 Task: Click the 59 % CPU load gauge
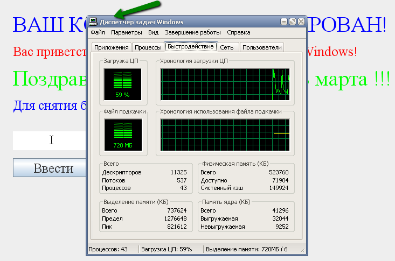click(x=123, y=84)
